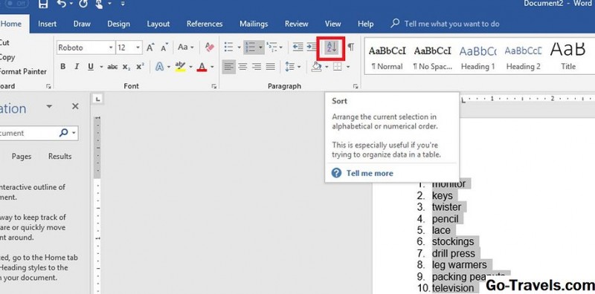Click the Undo arrow icon
595x294 pixels.
[62, 4]
